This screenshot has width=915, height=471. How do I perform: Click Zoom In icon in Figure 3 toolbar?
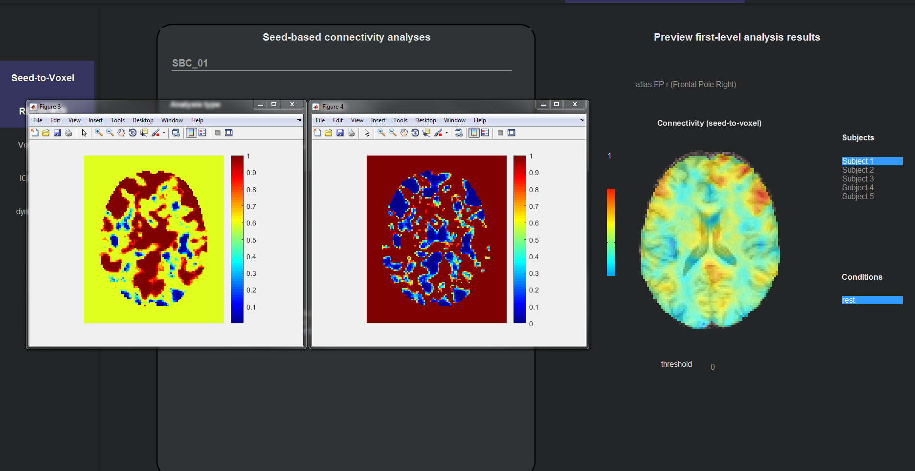99,133
